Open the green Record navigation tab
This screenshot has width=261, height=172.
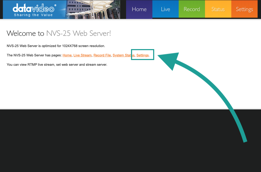coord(192,9)
